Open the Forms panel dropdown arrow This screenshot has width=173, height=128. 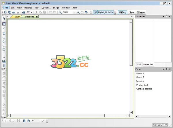163,69
